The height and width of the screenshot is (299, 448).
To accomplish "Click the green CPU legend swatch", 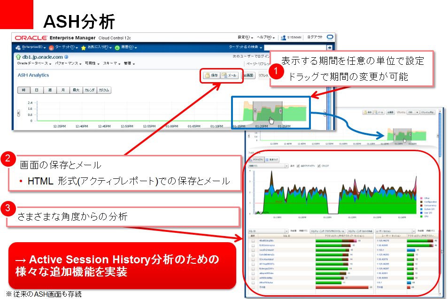I will pos(421,216).
